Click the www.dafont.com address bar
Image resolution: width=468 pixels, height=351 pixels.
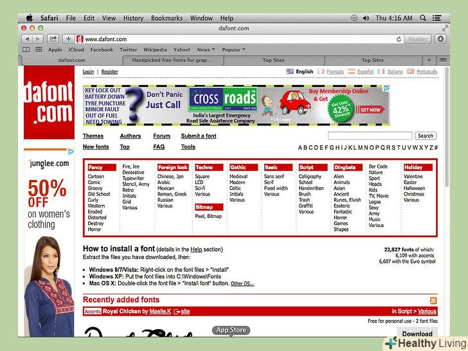239,39
